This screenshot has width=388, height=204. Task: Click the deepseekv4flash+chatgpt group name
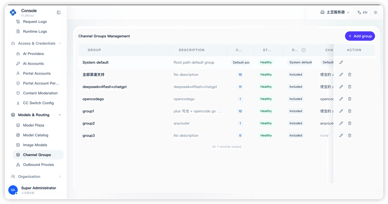pyautogui.click(x=105, y=87)
